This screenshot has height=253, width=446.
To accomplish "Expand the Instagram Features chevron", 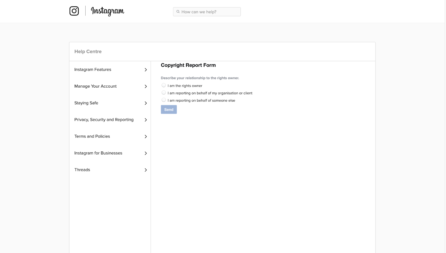I will 146,69.
